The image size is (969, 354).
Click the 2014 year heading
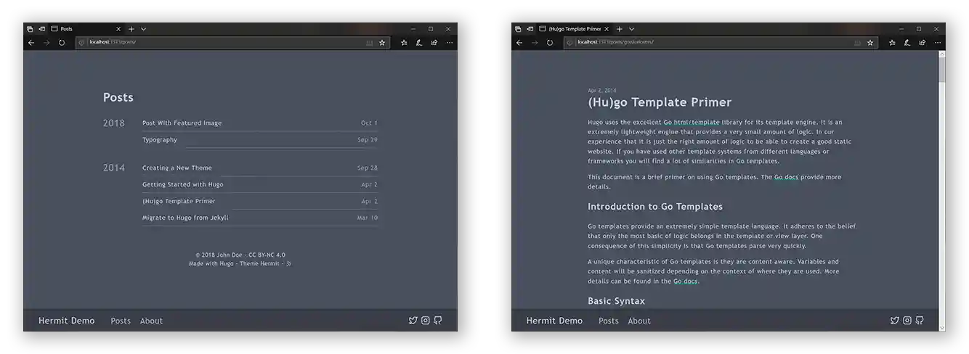[114, 168]
